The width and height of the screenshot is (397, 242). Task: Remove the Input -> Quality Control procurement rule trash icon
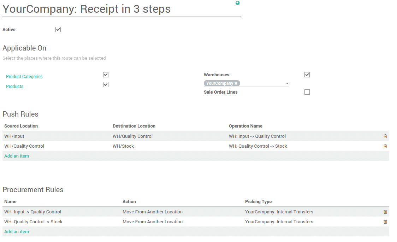[385, 212]
